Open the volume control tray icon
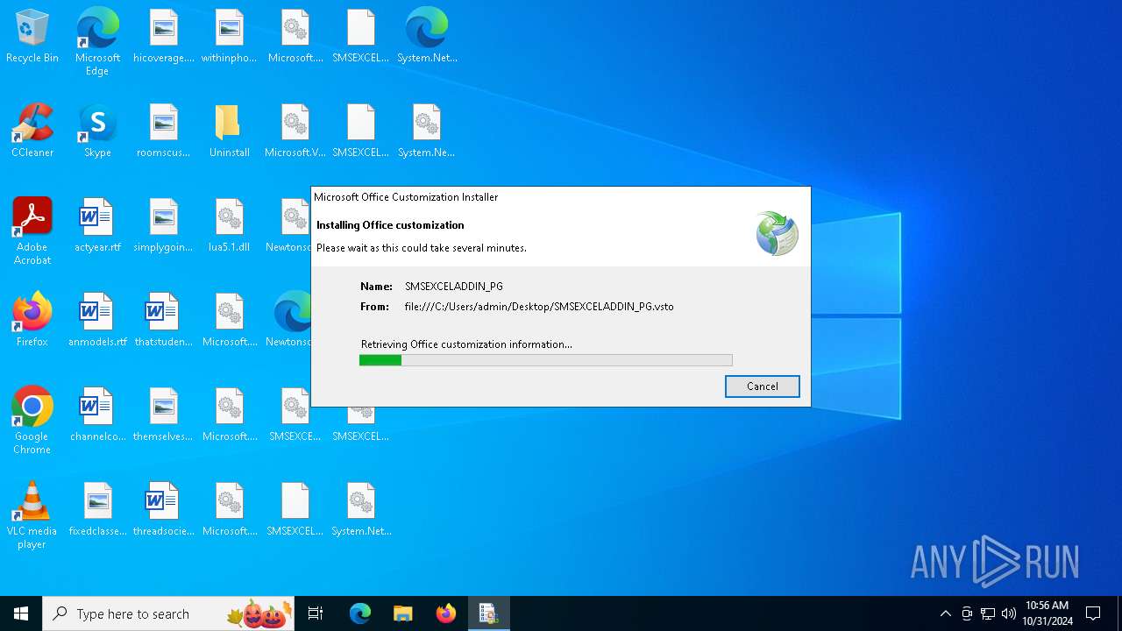1122x631 pixels. click(x=1009, y=613)
